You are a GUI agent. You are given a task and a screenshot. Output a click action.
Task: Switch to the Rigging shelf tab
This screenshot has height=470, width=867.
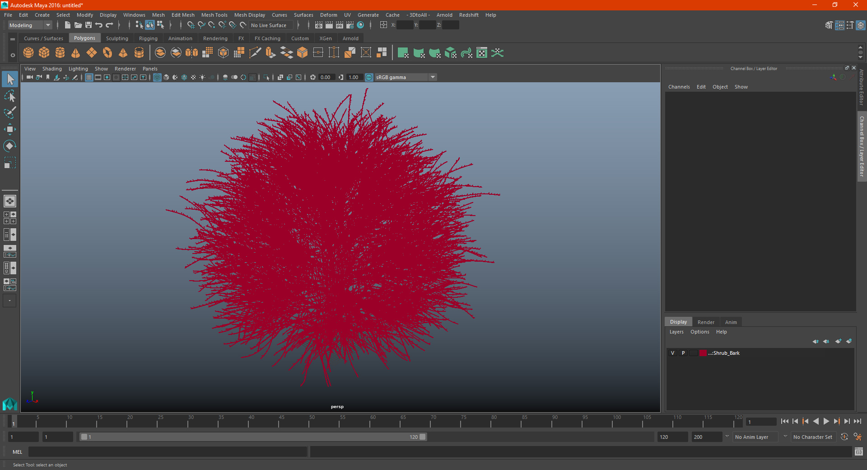click(148, 38)
